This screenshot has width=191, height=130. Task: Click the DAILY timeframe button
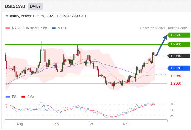tap(35, 6)
